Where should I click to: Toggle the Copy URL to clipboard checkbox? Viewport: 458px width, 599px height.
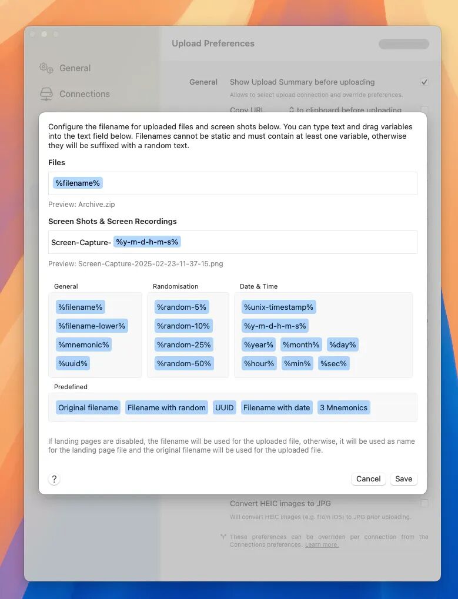coord(424,109)
